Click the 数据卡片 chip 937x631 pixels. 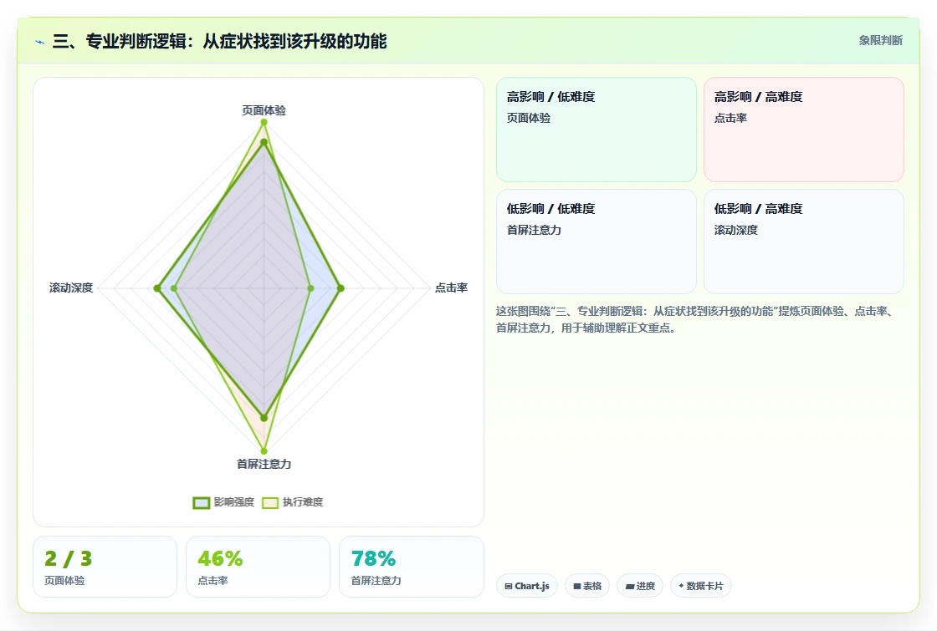coord(701,586)
